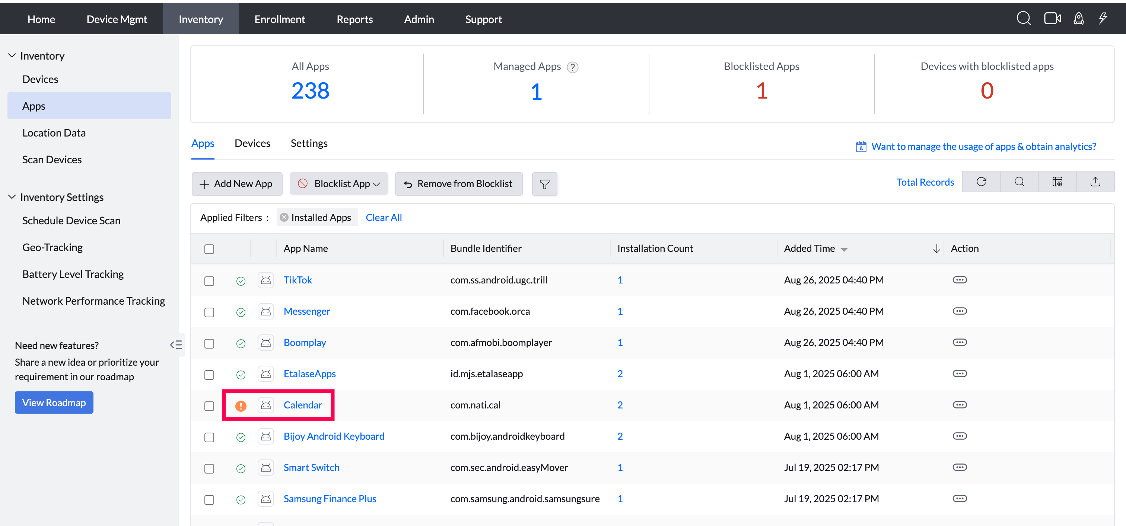Image resolution: width=1126 pixels, height=526 pixels.
Task: Click the export upload icon
Action: pos(1095,182)
